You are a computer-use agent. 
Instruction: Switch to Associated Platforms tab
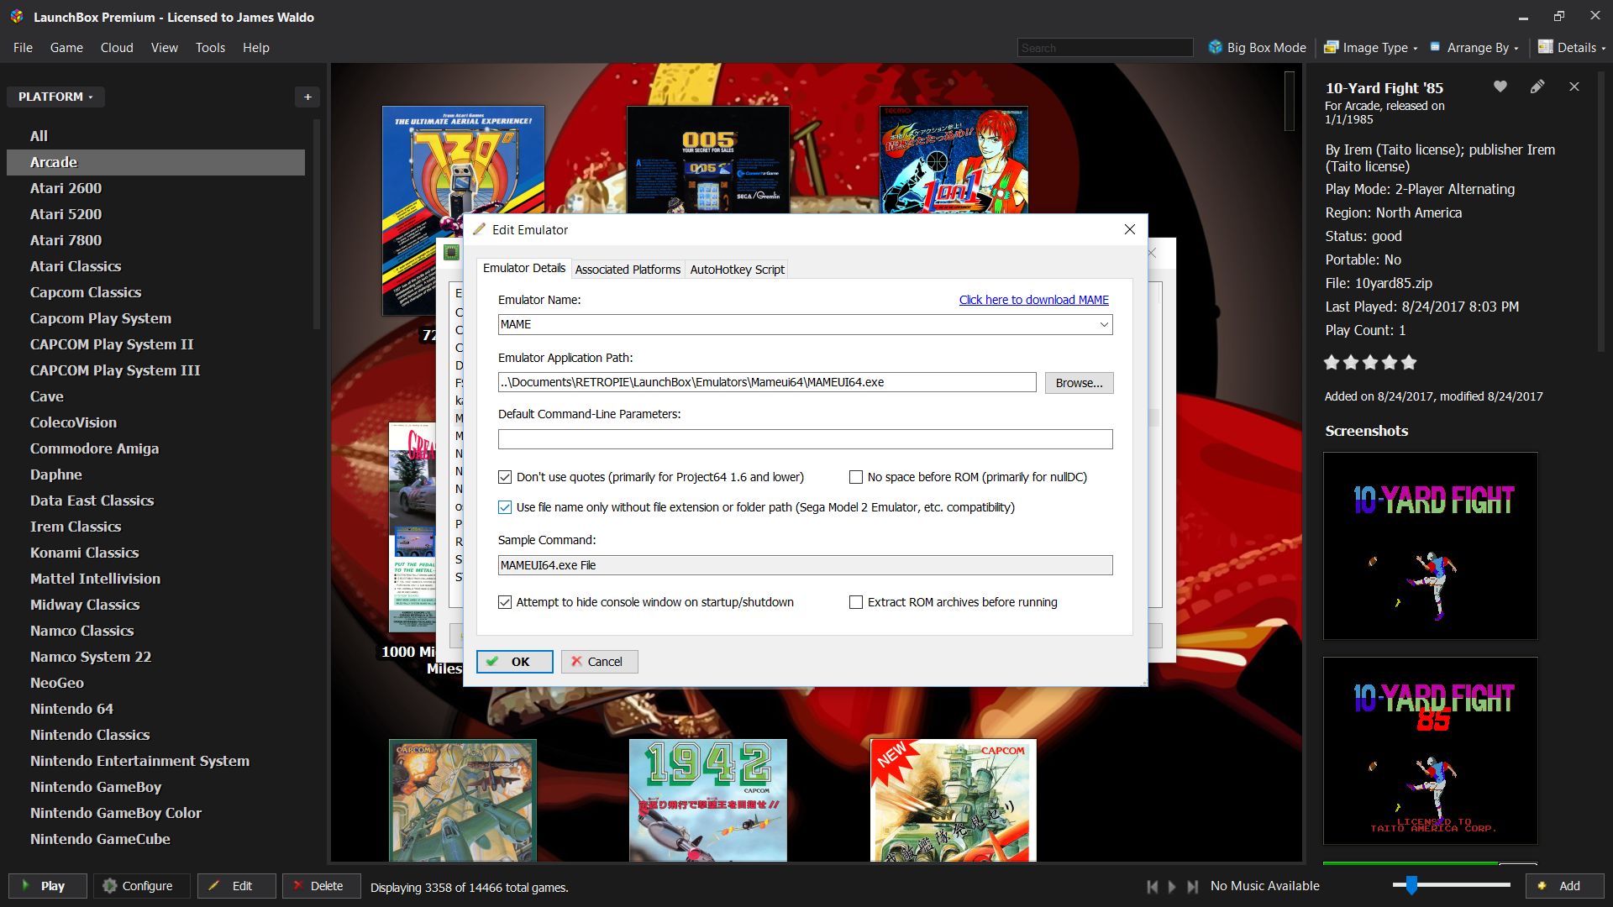(628, 270)
